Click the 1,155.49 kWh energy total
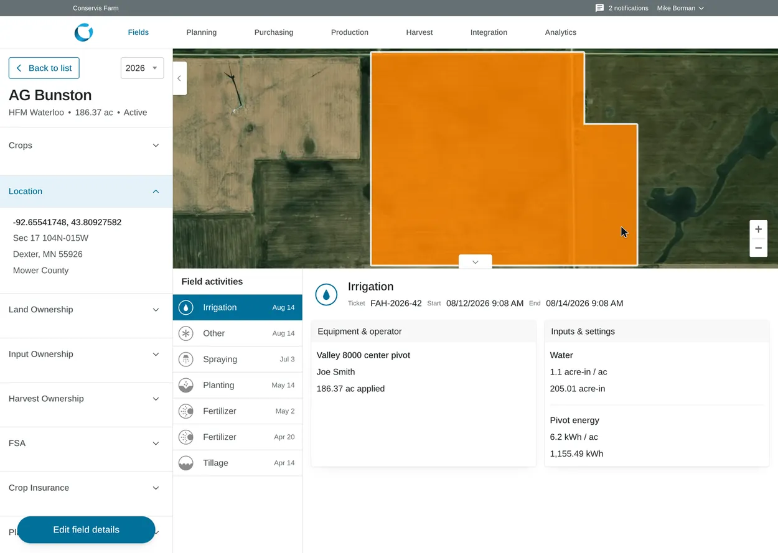Image resolution: width=778 pixels, height=553 pixels. click(x=576, y=453)
